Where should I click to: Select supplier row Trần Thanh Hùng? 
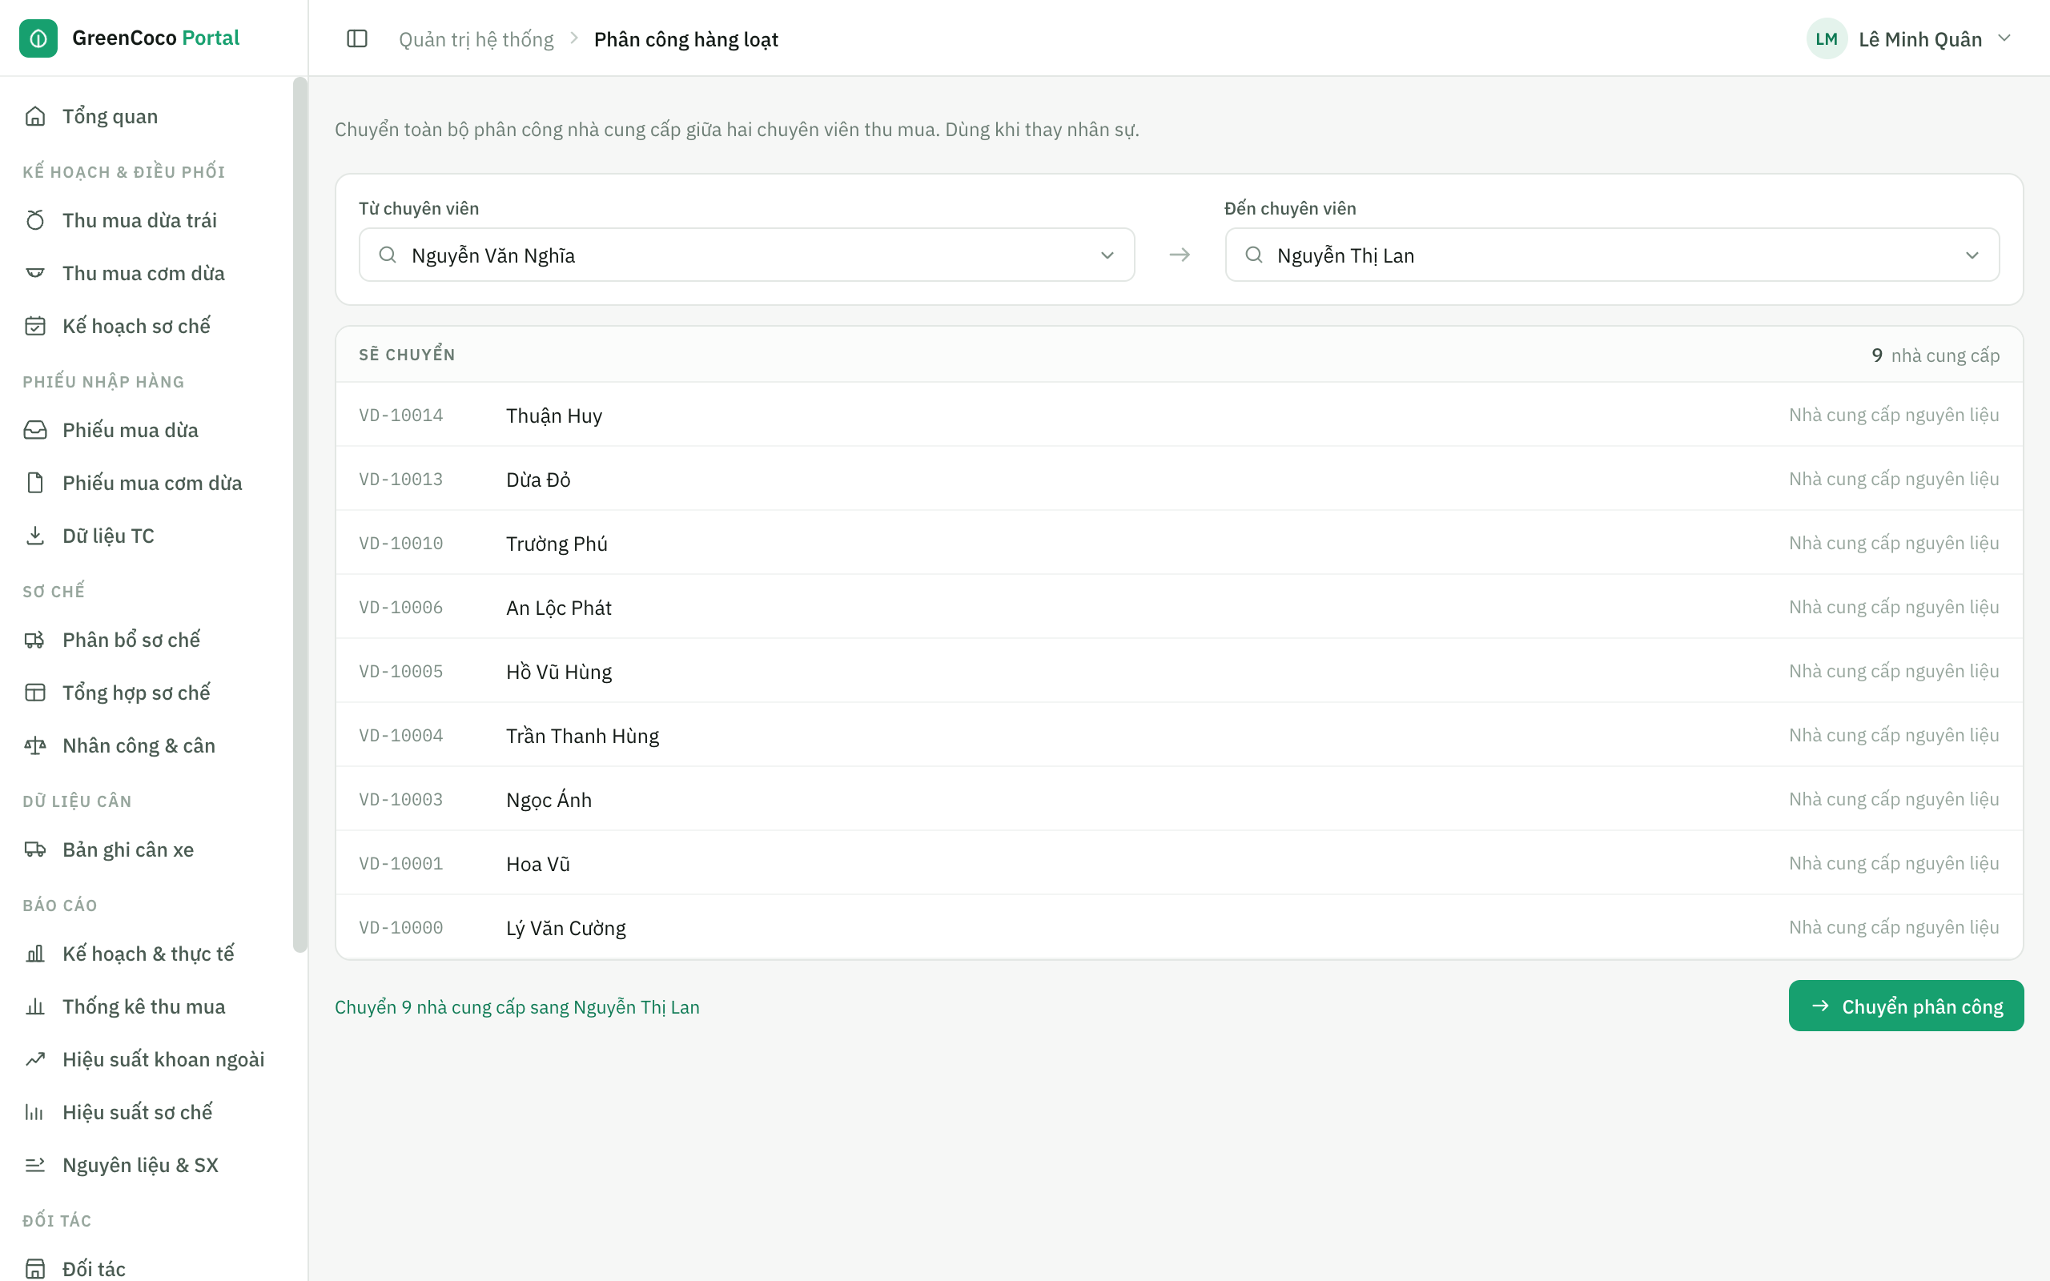[x=1180, y=736]
